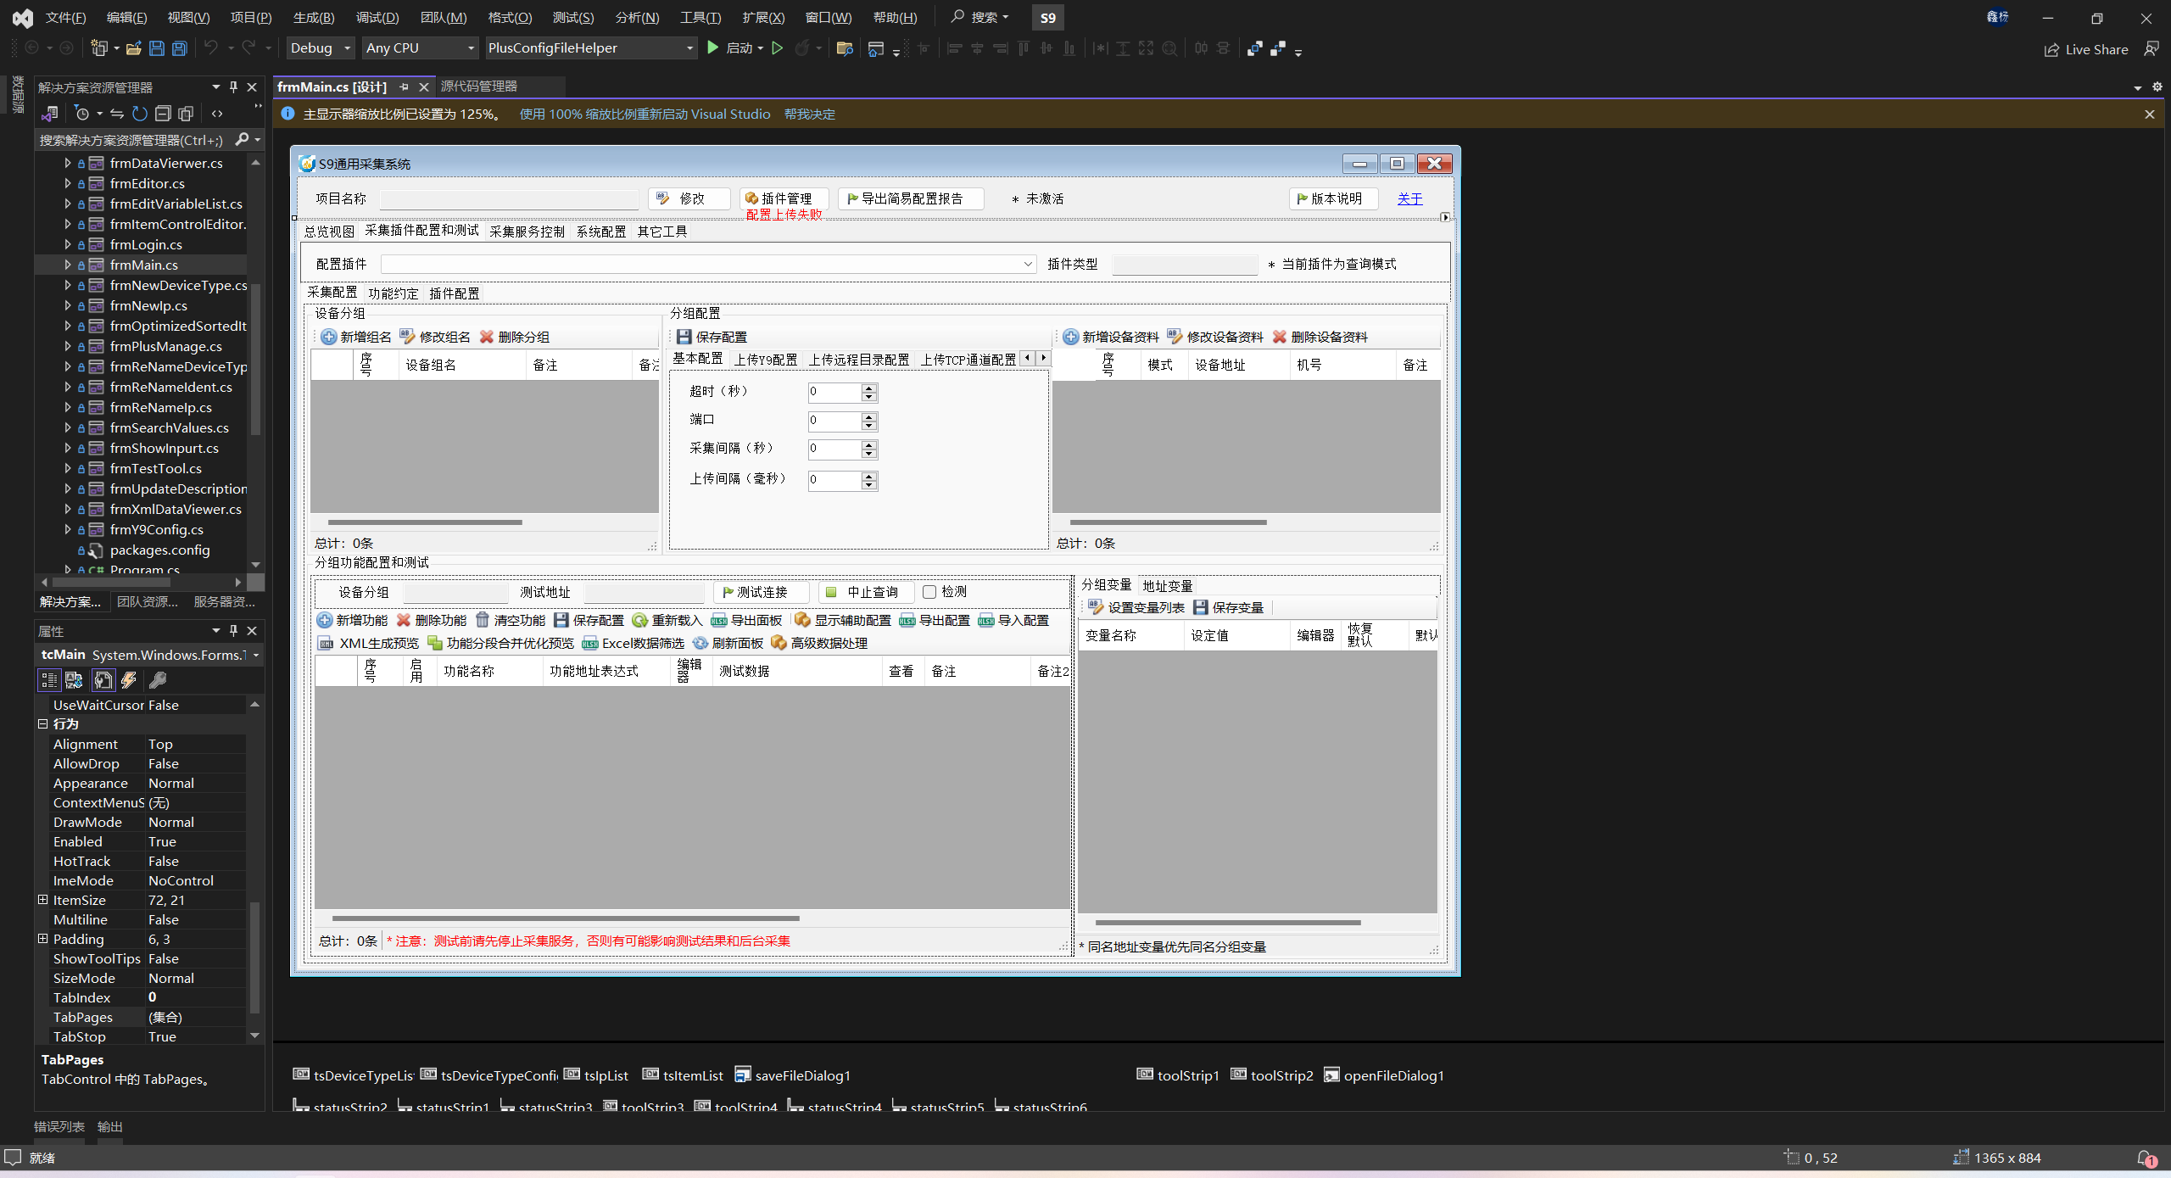
Task: Click the 新增组名 add group icon button
Action: pos(356,337)
